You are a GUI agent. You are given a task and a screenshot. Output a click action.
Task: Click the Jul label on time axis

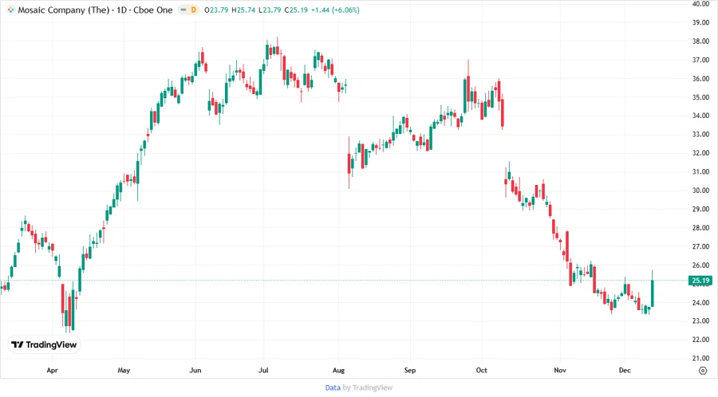(263, 370)
